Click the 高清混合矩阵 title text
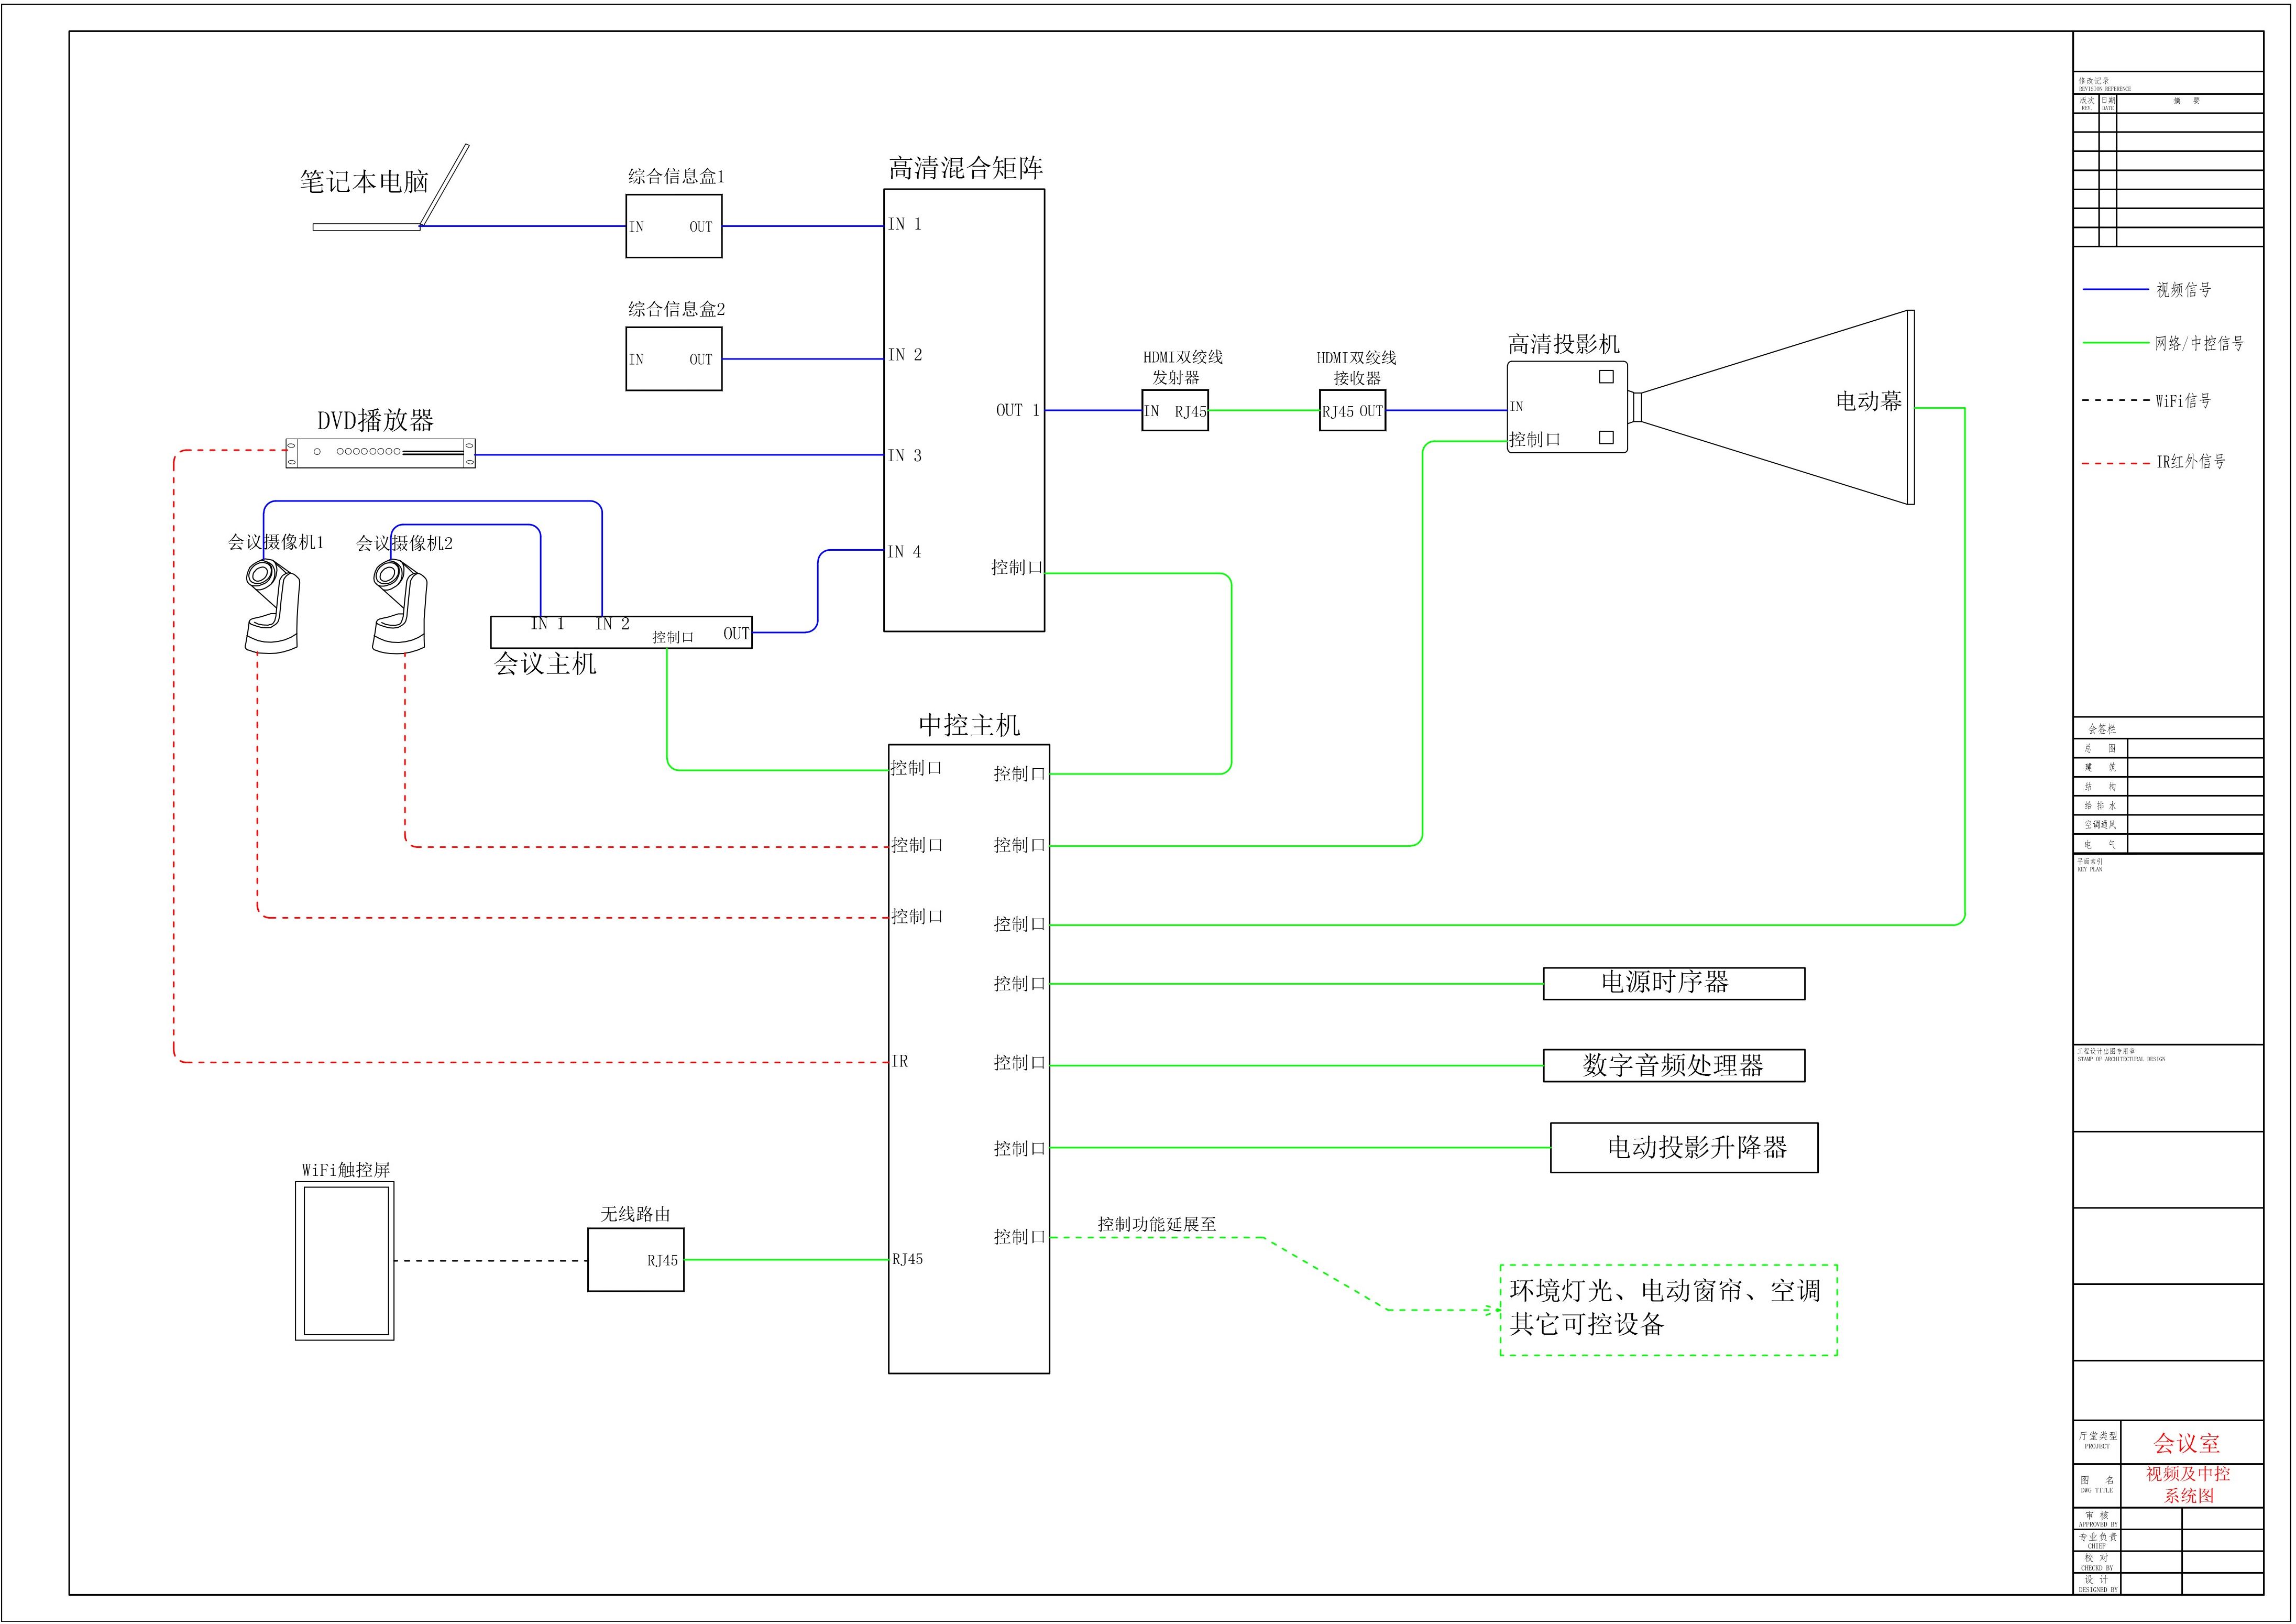Image resolution: width=2296 pixels, height=1624 pixels. (x=966, y=168)
